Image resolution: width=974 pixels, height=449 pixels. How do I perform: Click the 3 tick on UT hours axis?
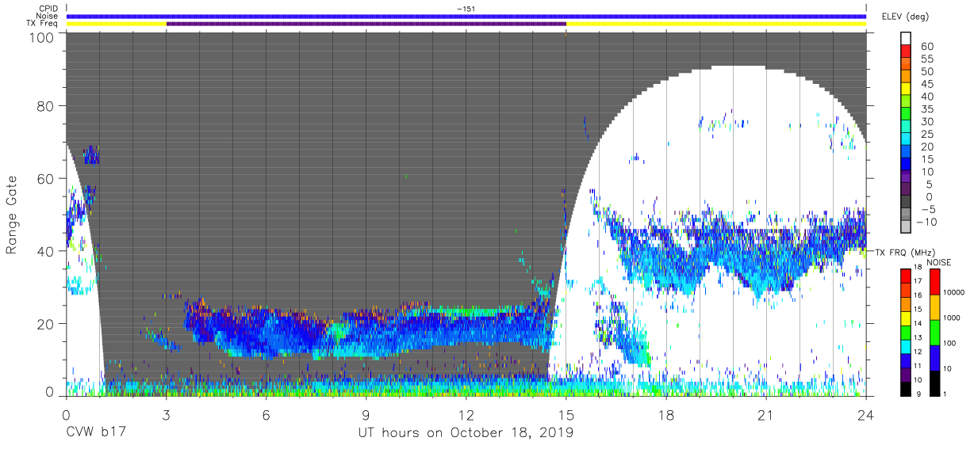(167, 414)
